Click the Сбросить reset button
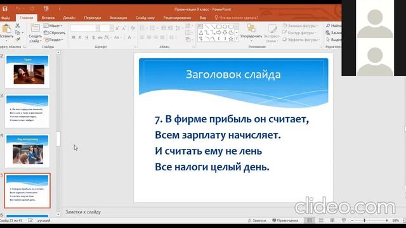Screen dimensions: 406x228 (x=55, y=33)
